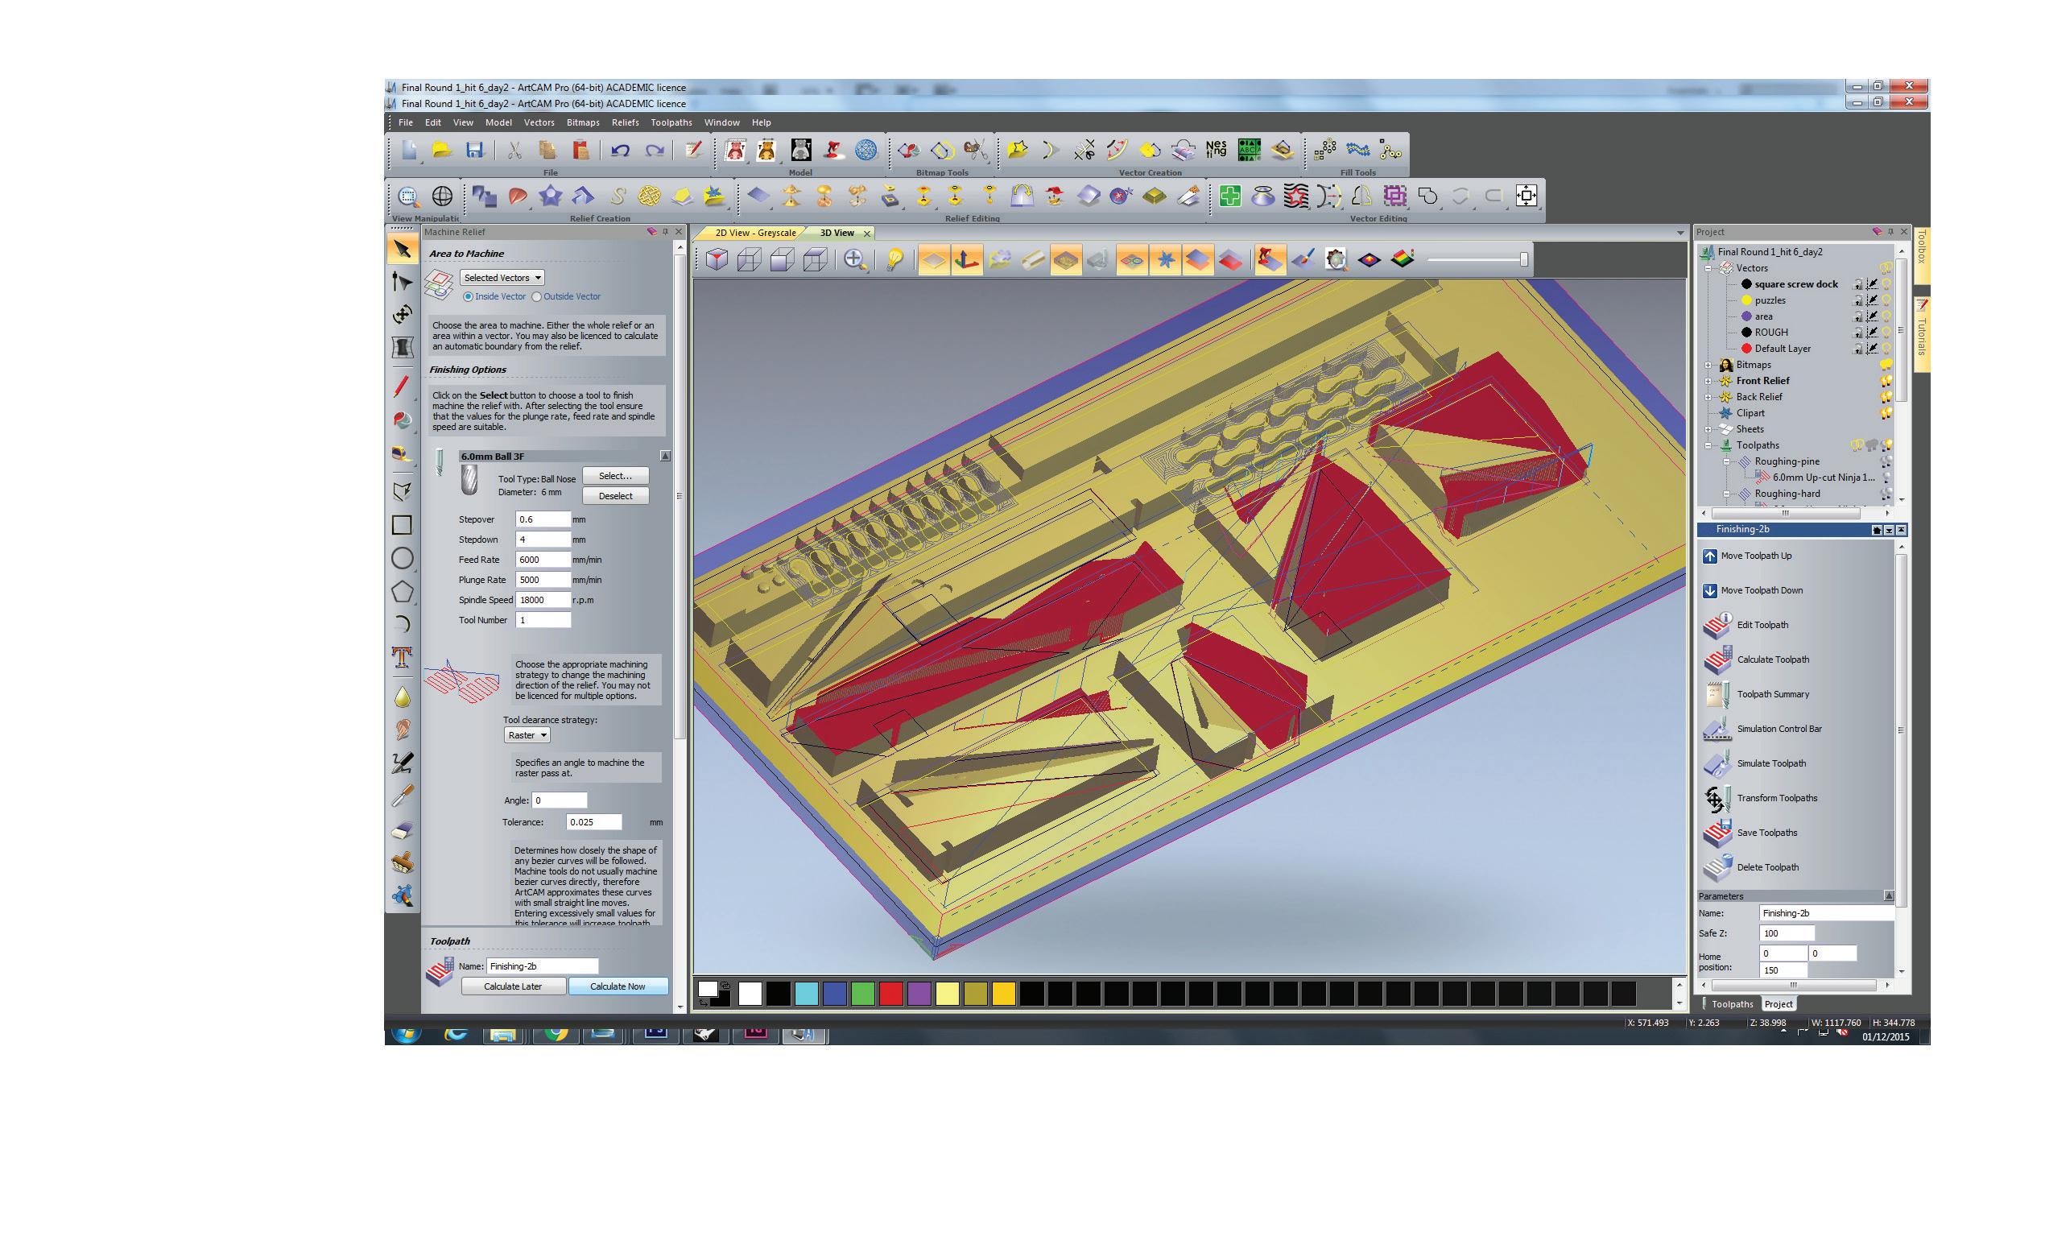Screen dimensions: 2045x1257
Task: Toggle visibility bulb for ROUGH layer
Action: click(1887, 333)
